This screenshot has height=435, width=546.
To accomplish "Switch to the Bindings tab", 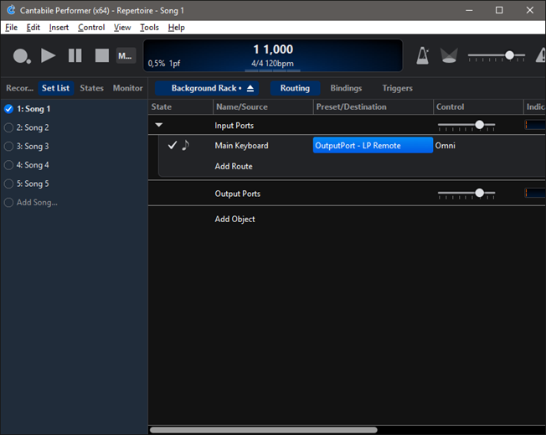I will point(346,88).
